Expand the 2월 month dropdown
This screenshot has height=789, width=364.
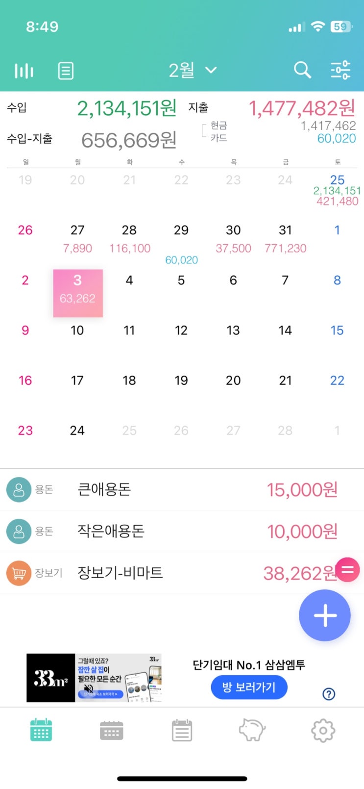click(193, 71)
